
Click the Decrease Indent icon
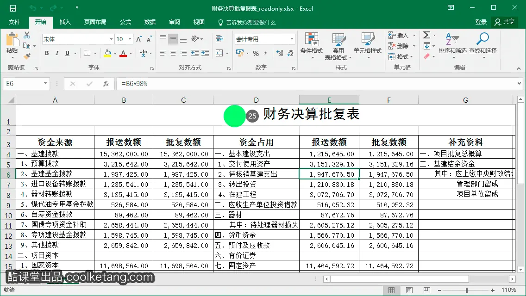coord(194,53)
